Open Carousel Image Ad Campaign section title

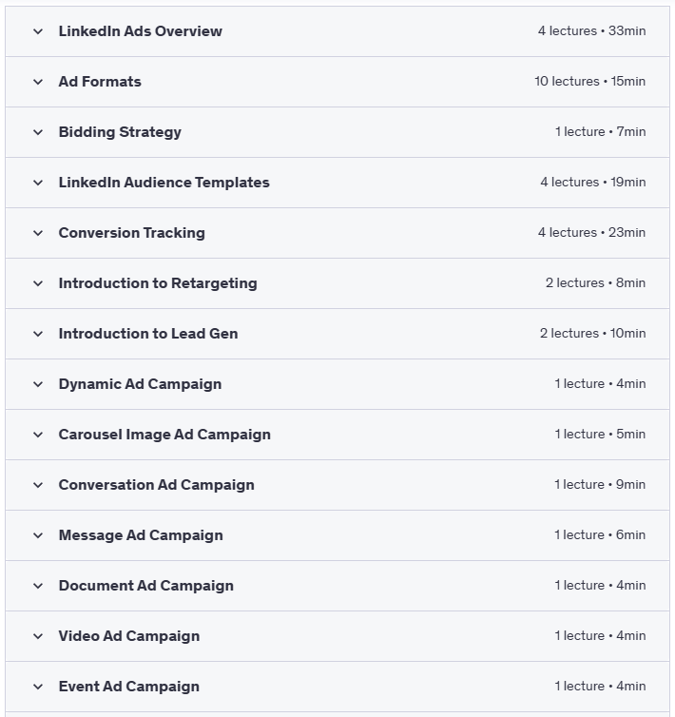pos(164,435)
